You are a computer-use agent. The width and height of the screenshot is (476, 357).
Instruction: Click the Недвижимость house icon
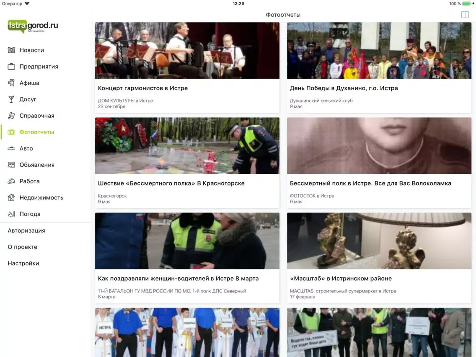(11, 198)
